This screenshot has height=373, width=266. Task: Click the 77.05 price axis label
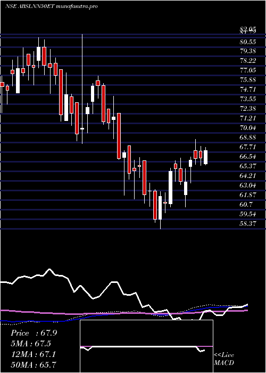248,70
